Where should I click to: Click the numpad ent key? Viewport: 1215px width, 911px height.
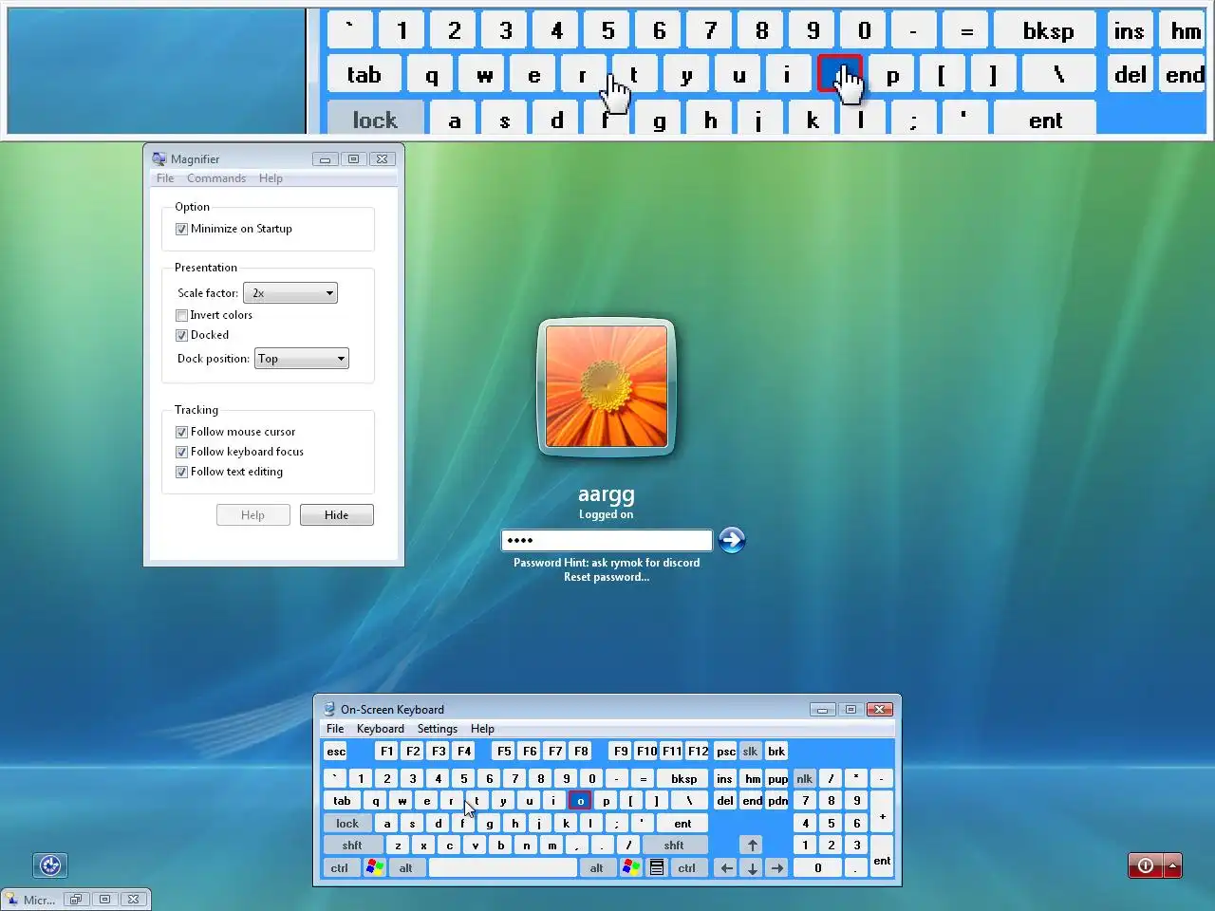tap(882, 859)
